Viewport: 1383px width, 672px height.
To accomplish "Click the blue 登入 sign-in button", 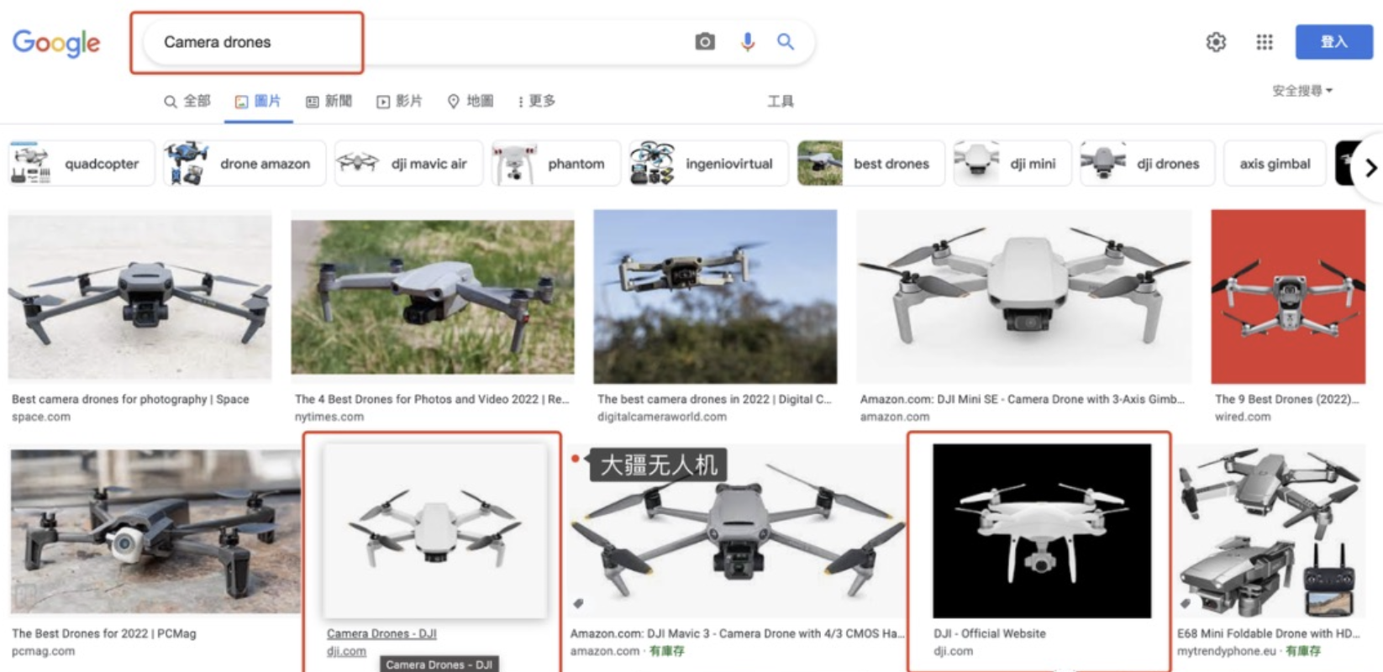I will [1333, 42].
